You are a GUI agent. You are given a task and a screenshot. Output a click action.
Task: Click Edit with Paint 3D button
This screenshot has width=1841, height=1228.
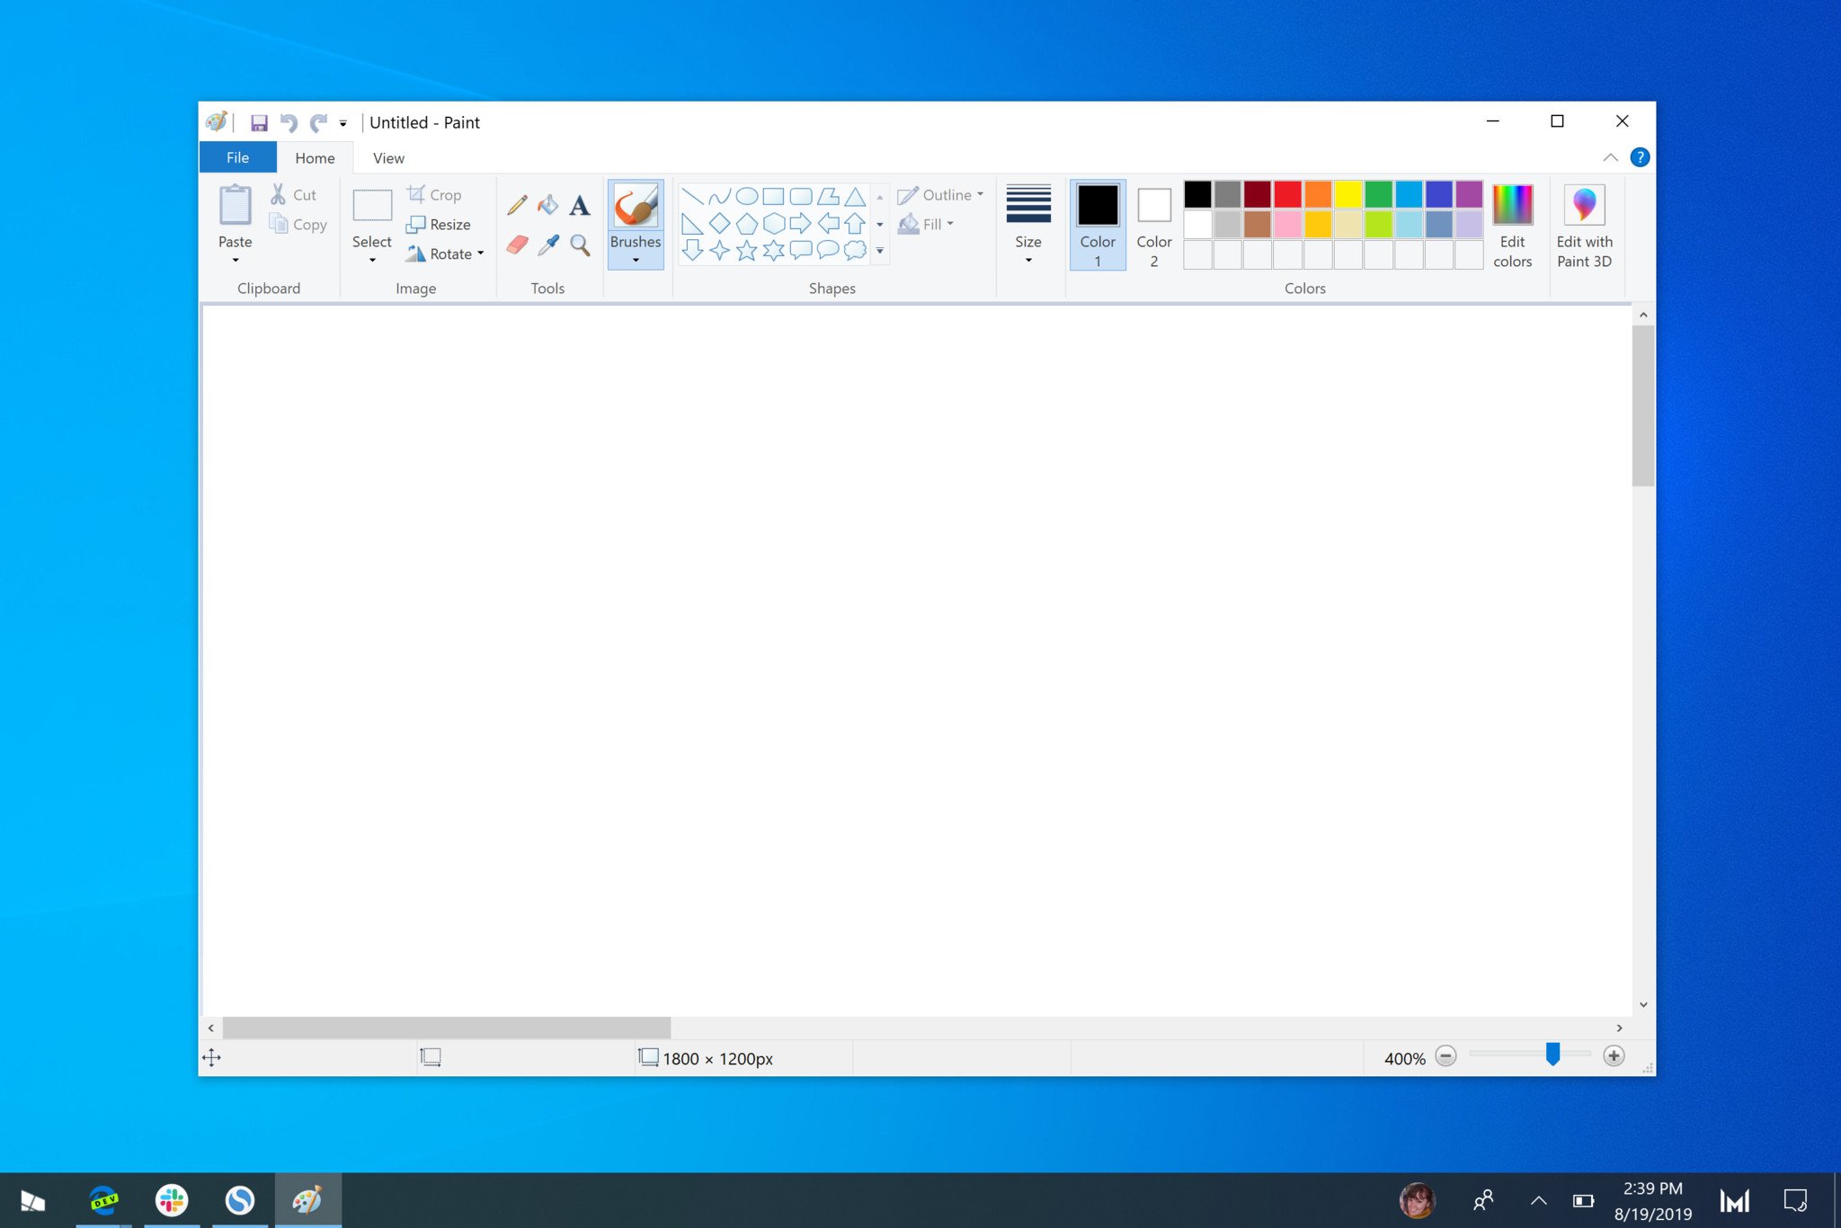pyautogui.click(x=1584, y=224)
